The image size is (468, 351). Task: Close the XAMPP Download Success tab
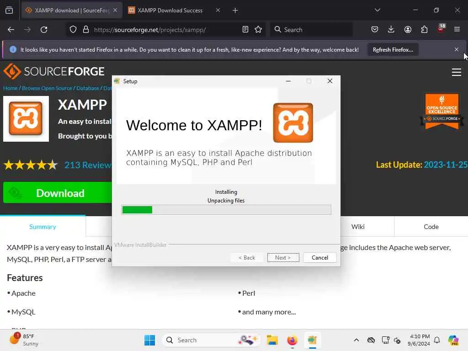pyautogui.click(x=218, y=11)
